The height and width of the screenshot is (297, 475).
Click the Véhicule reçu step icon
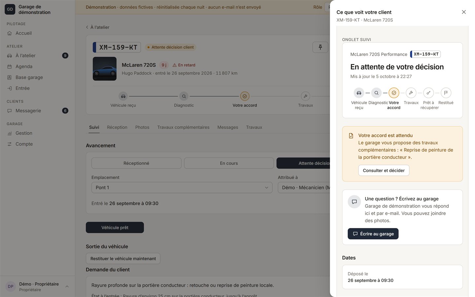pyautogui.click(x=123, y=96)
